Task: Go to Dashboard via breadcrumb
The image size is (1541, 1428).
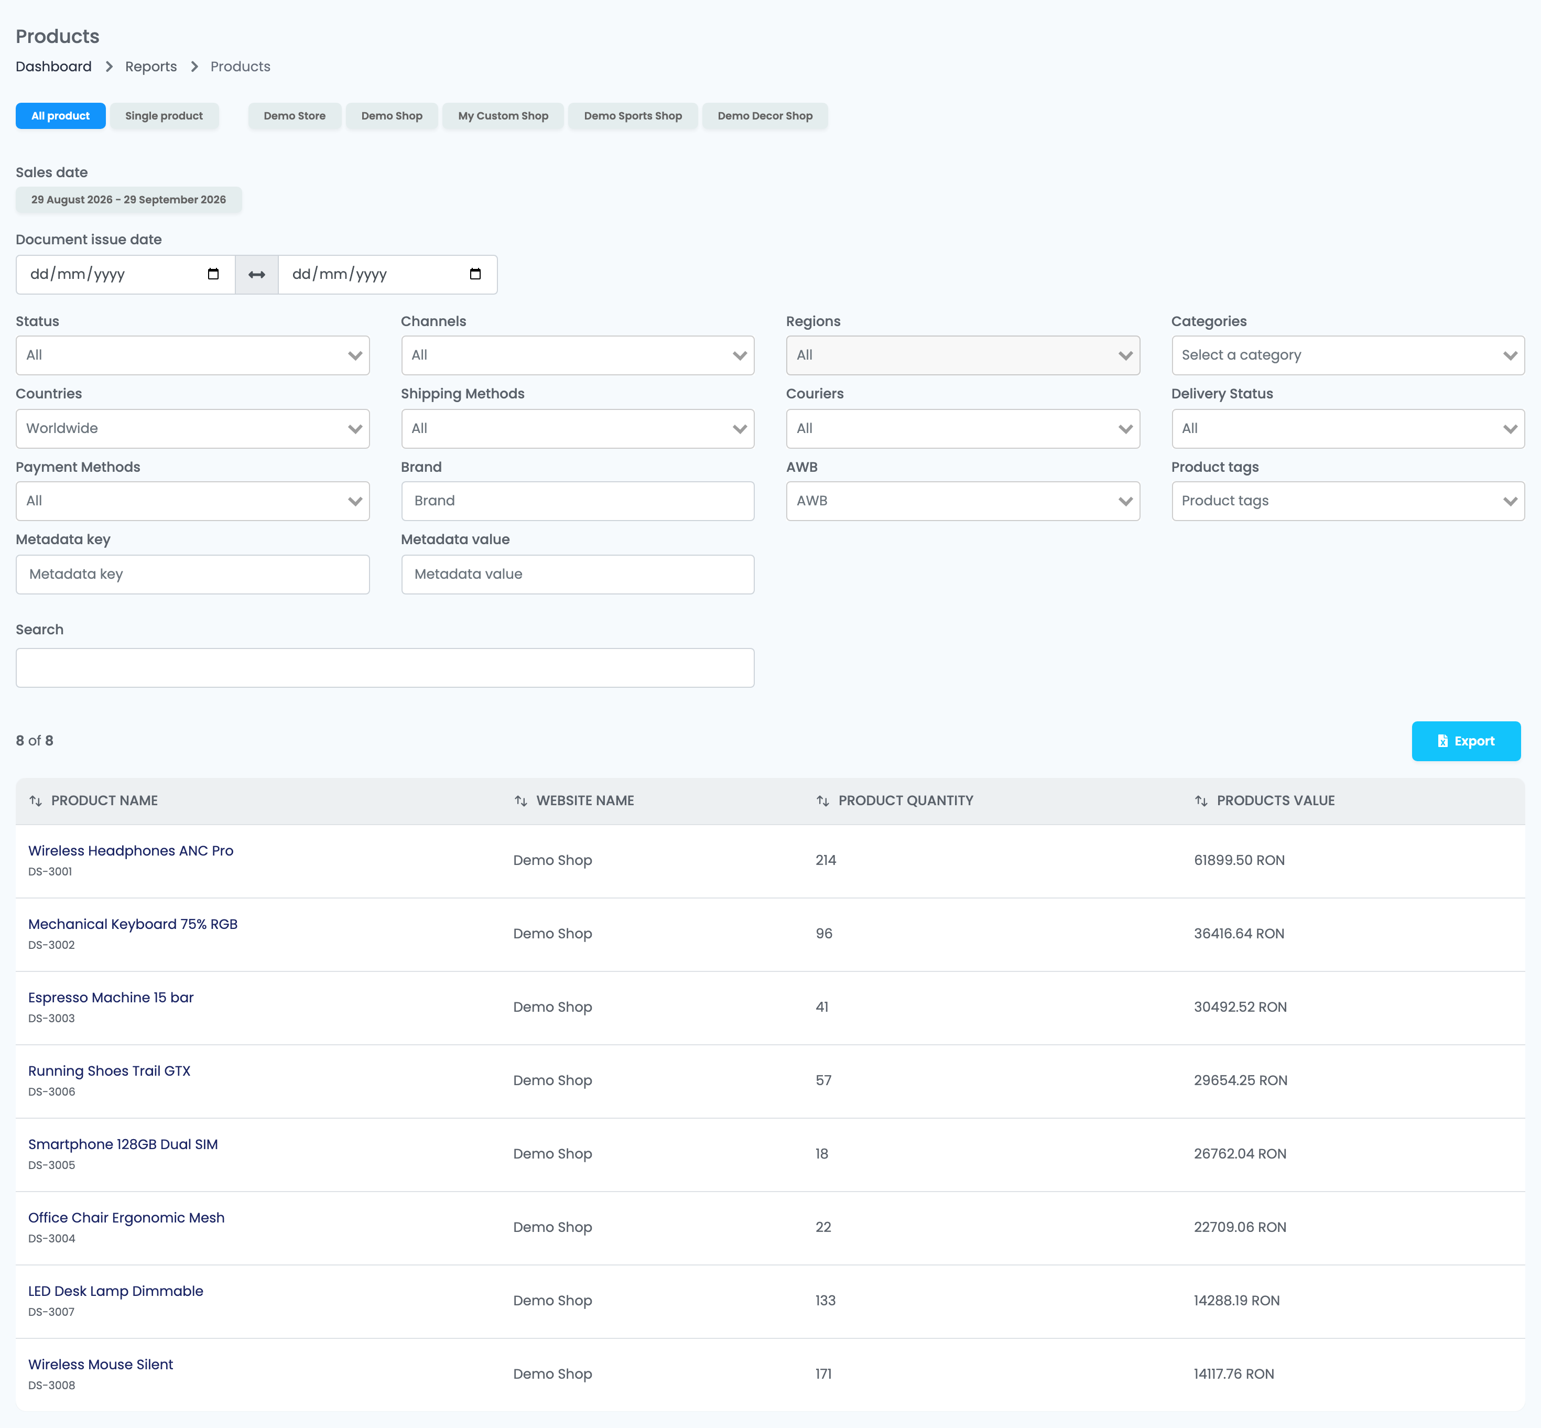Action: tap(53, 67)
